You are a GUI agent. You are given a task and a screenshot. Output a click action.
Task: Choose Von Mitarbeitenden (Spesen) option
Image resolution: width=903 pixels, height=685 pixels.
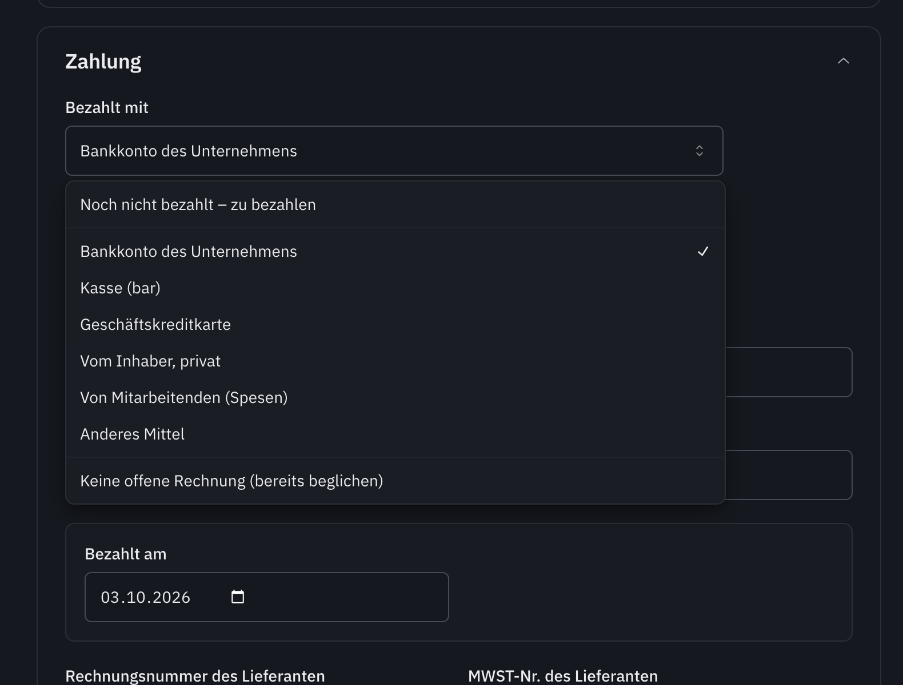click(395, 398)
